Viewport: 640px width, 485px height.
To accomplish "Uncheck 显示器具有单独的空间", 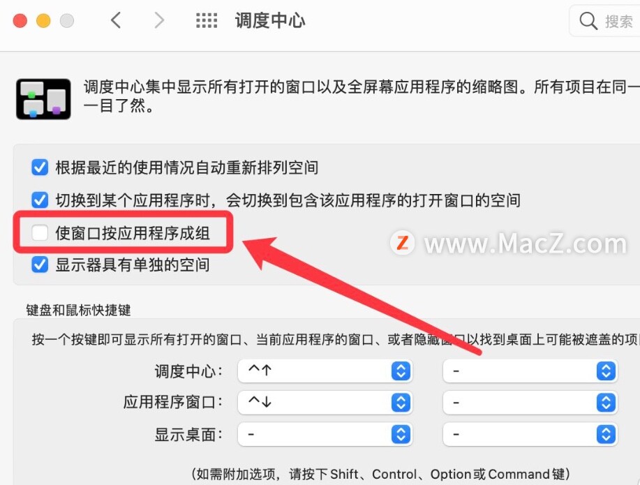I will coord(40,264).
